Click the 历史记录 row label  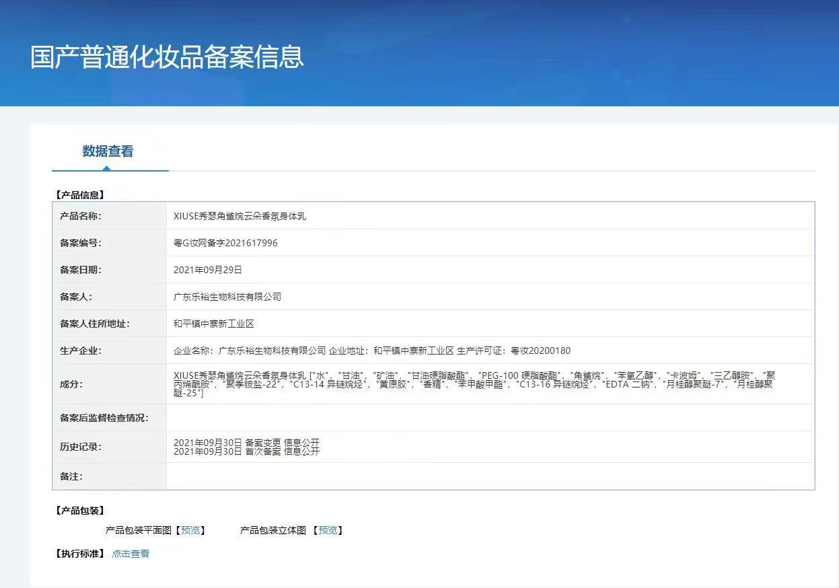click(81, 447)
